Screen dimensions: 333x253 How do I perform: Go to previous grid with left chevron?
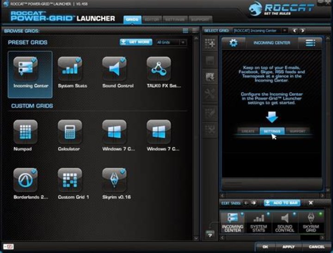[x=295, y=31]
